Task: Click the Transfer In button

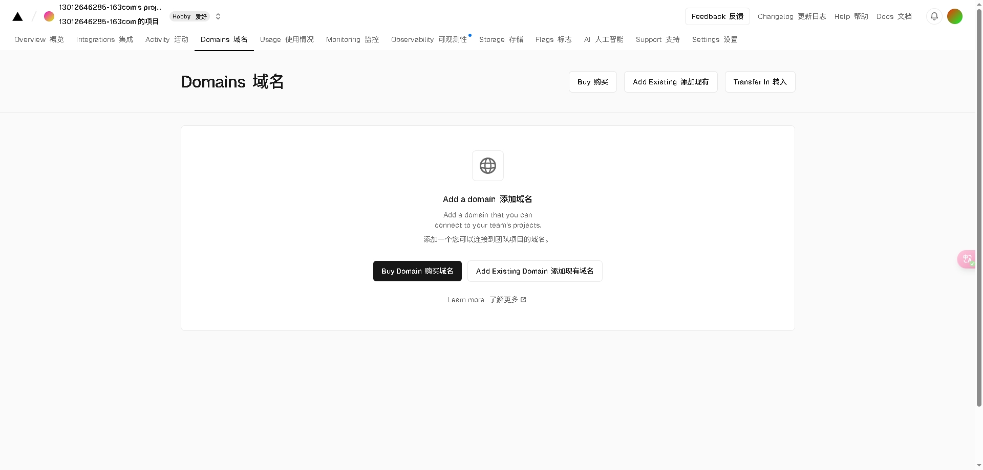Action: pyautogui.click(x=760, y=82)
